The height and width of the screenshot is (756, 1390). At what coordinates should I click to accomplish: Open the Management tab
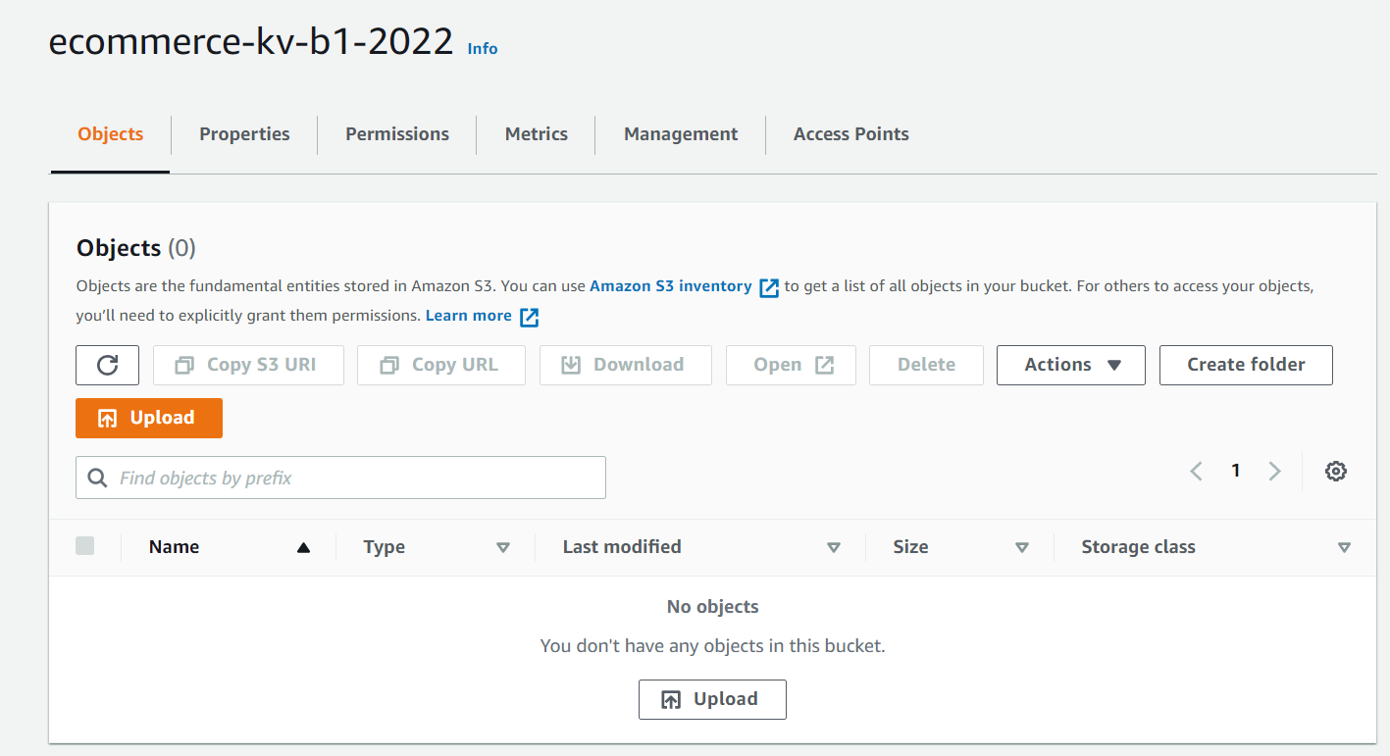pyautogui.click(x=680, y=133)
